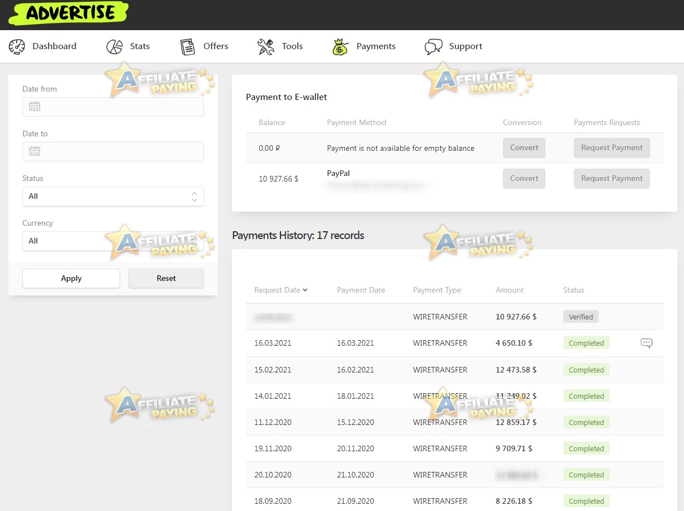Click request date 14.01.2021
This screenshot has width=684, height=511.
pyautogui.click(x=273, y=396)
